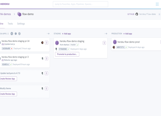Click the circular arrows review apps icon
Viewport: 161px width, 116px height.
(x=19, y=33)
